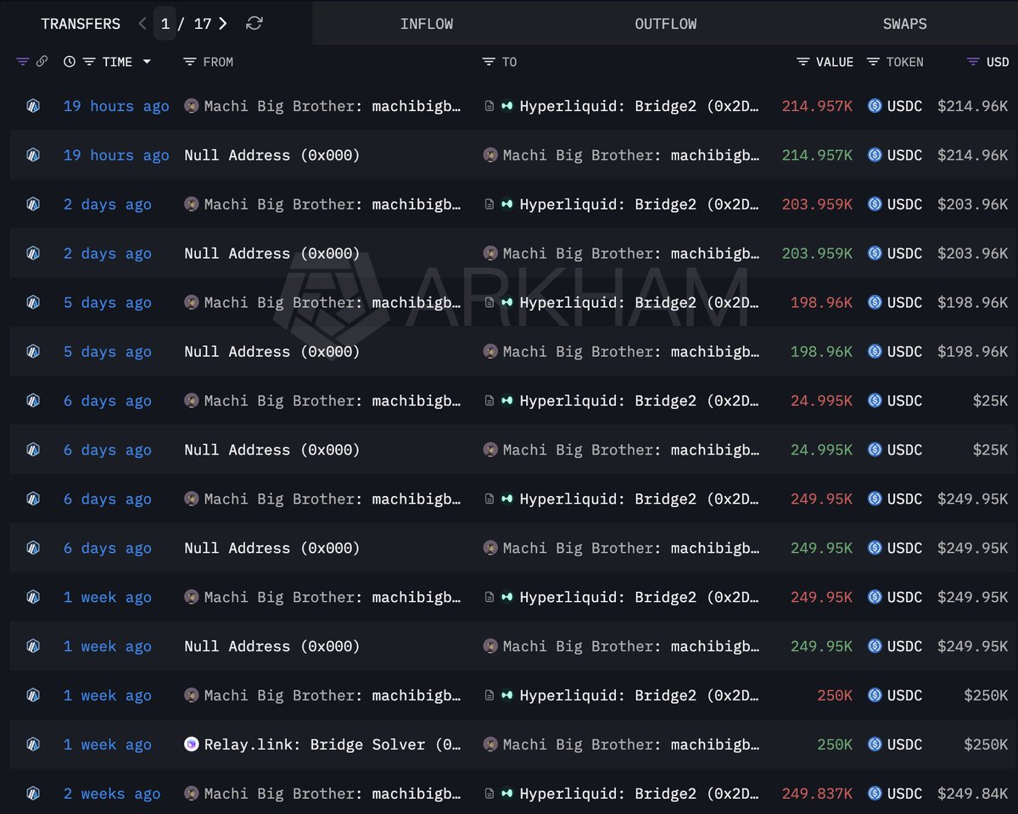Screen dimensions: 1018x814
Task: Click the purple chain filter icon
Action: coord(23,62)
